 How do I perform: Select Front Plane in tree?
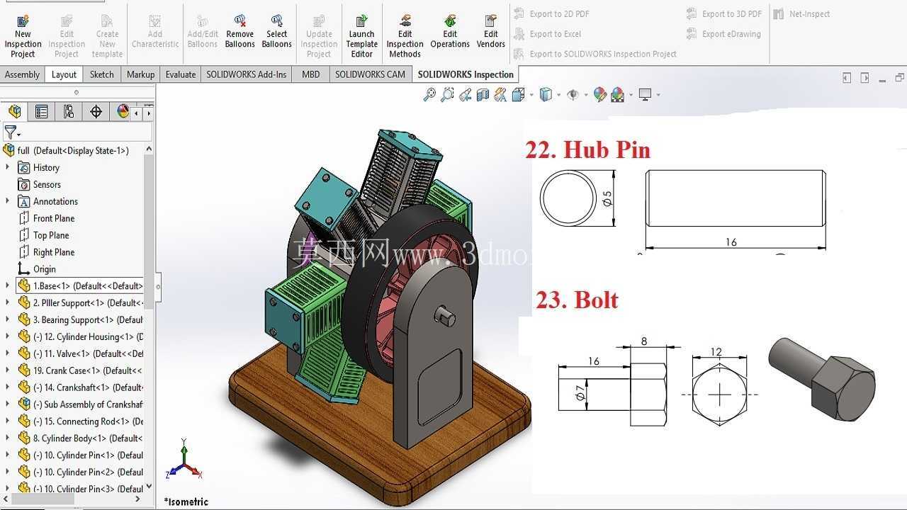coord(47,218)
